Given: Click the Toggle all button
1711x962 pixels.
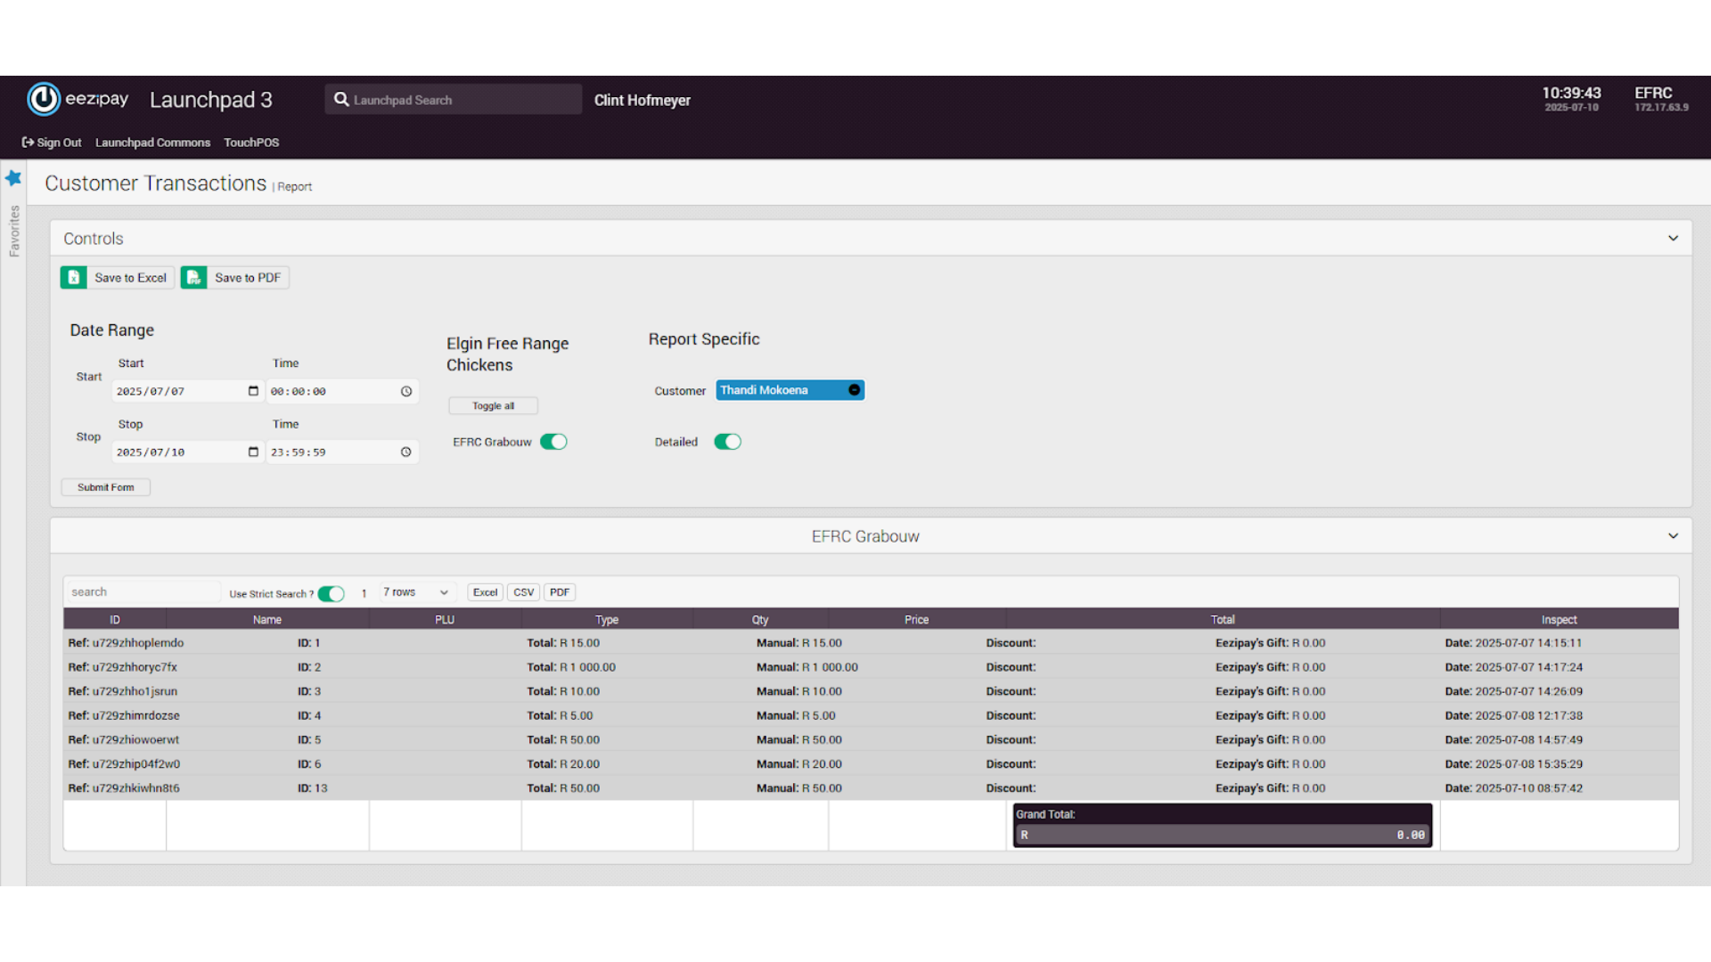Looking at the screenshot, I should [x=493, y=406].
